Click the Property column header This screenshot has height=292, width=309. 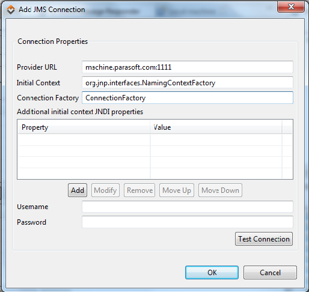[x=84, y=127]
